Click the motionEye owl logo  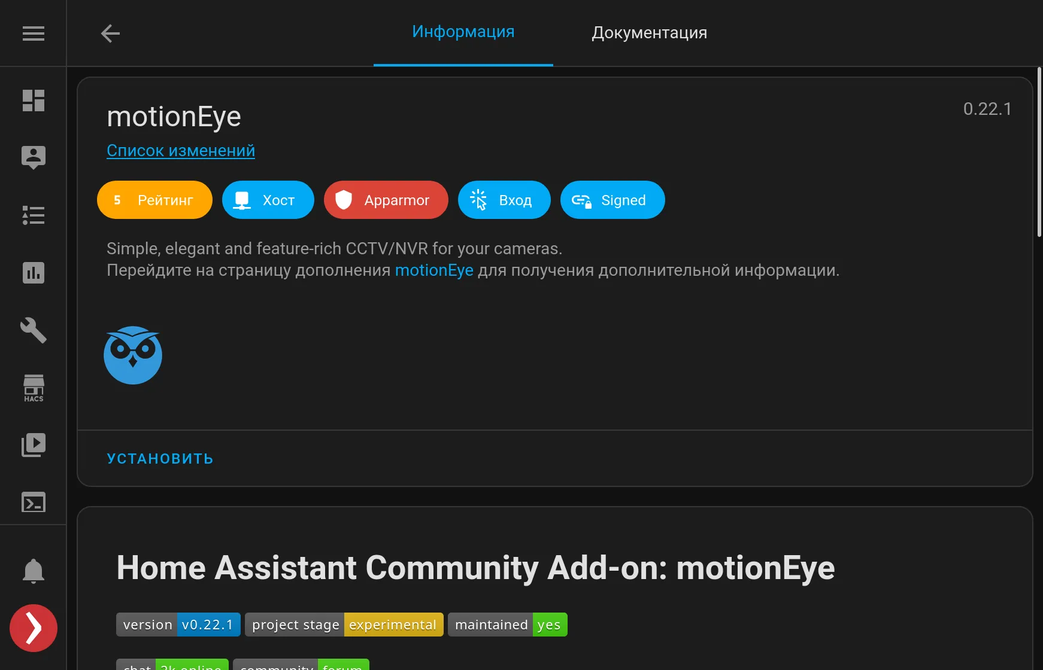[x=133, y=355]
